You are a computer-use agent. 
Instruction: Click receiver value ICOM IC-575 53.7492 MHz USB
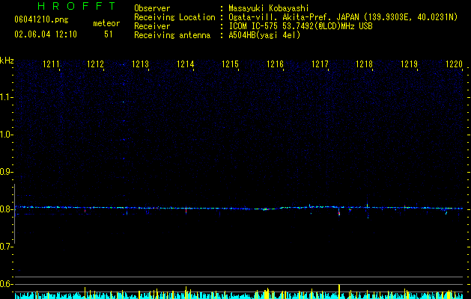pos(300,26)
